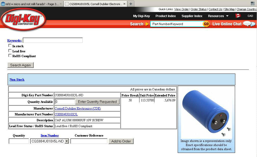The image size is (257, 157).
Task: Click the 'CAP ALUM 880000UF 10V SCREW' description
Action: pyautogui.click(x=79, y=120)
